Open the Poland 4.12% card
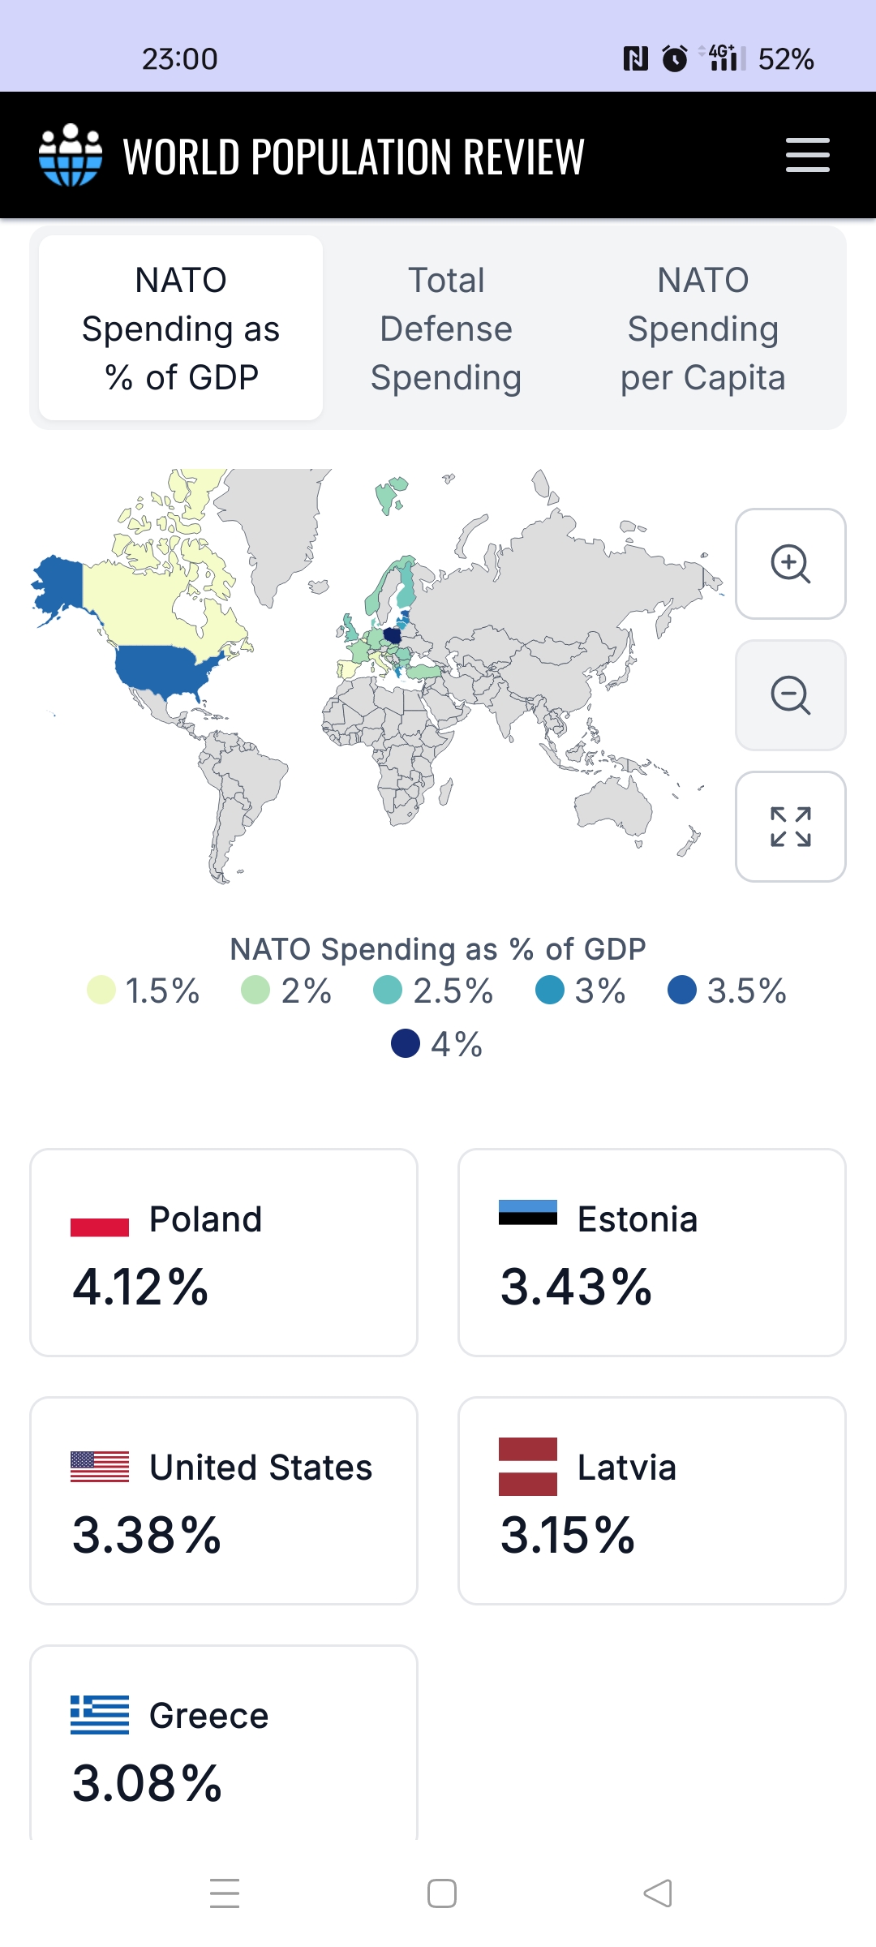The height and width of the screenshot is (1947, 876). click(x=224, y=1253)
